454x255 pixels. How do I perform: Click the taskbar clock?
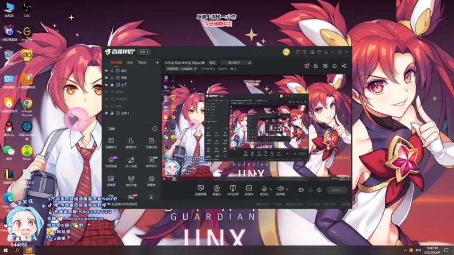[x=432, y=250]
